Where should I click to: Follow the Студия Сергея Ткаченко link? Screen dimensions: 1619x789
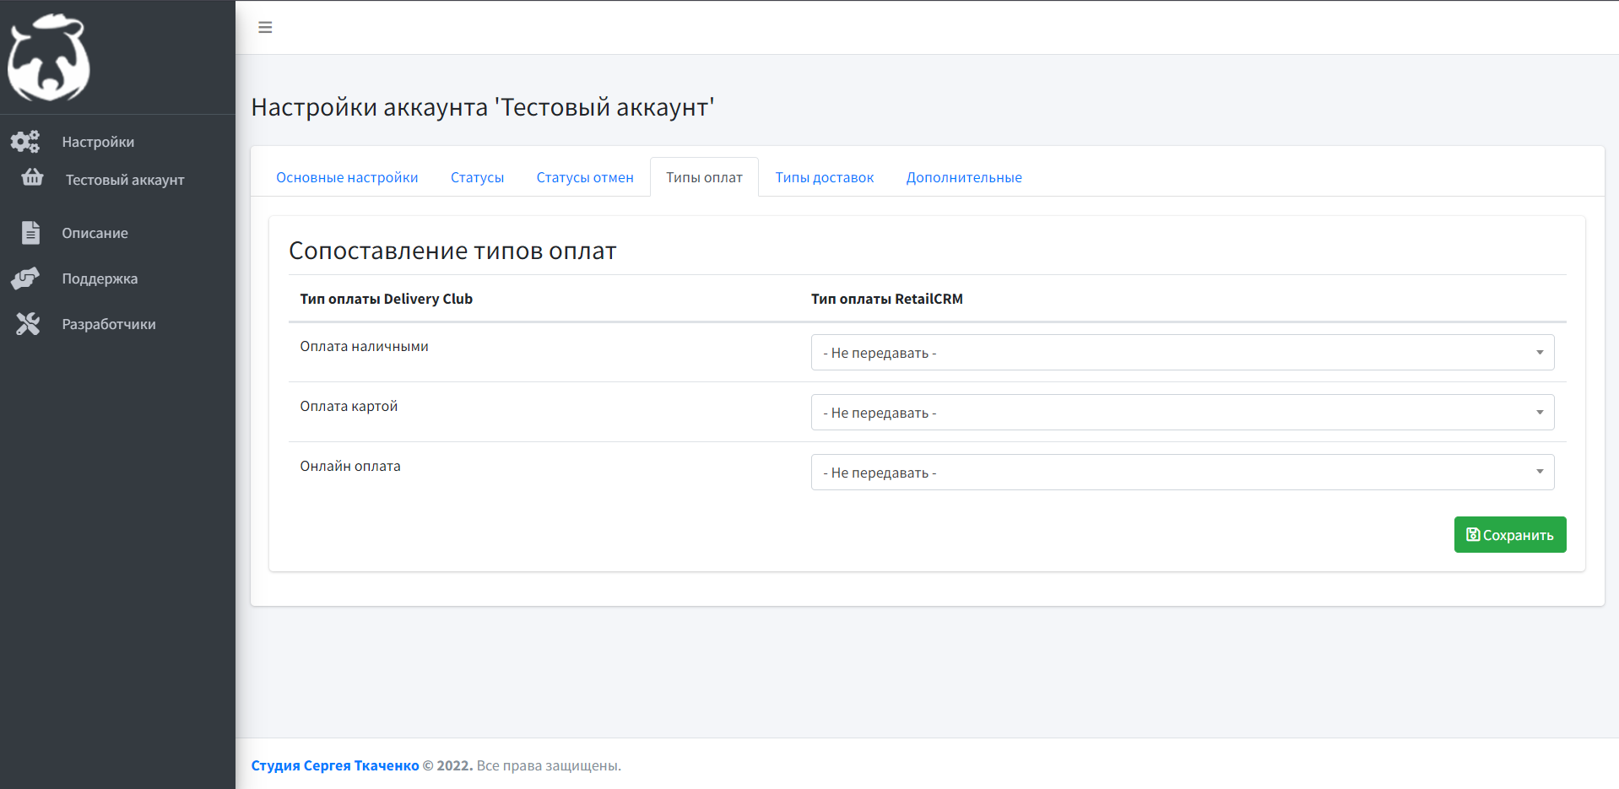coord(335,765)
